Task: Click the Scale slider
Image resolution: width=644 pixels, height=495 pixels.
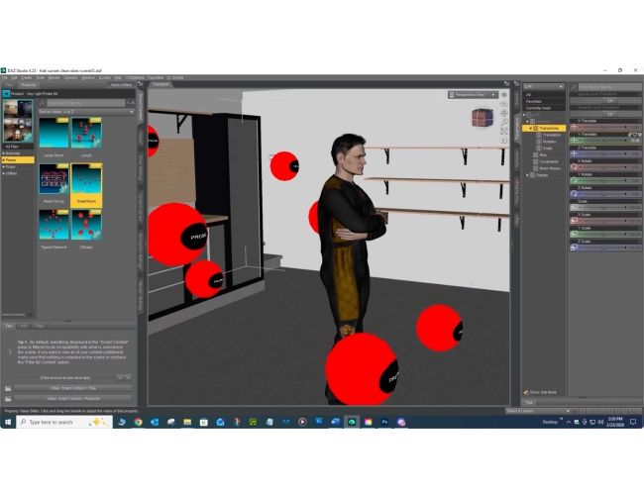Action: [605, 207]
